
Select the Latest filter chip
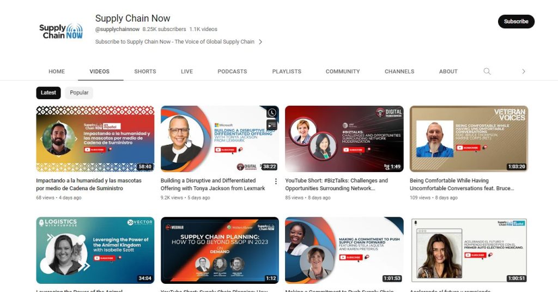48,93
